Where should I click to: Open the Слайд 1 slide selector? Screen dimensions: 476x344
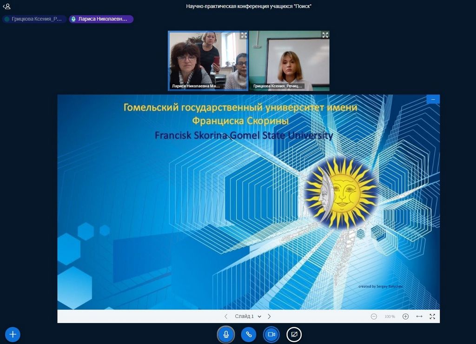point(248,317)
